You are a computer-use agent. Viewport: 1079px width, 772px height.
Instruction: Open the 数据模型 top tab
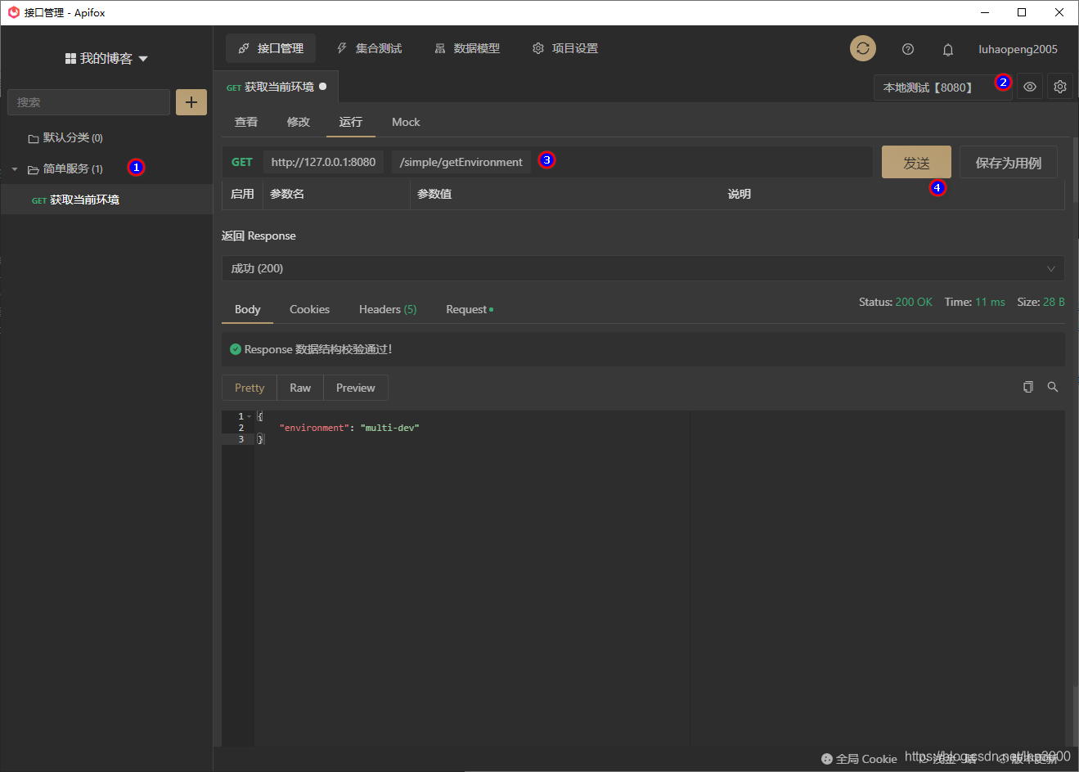click(467, 48)
